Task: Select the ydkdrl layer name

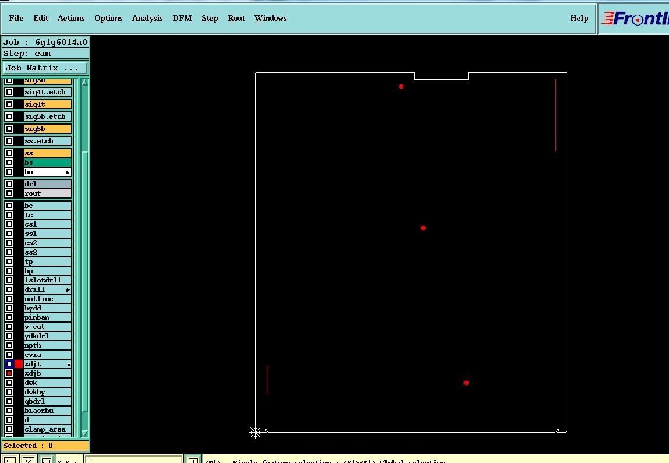Action: point(47,336)
